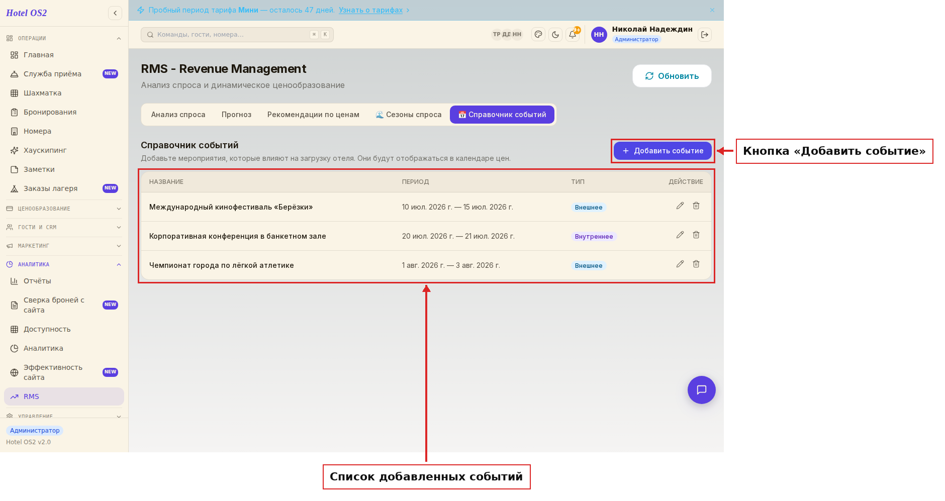Viewport: 945px width, 501px height.
Task: Switch to the Анализ спроса tab
Action: (178, 115)
